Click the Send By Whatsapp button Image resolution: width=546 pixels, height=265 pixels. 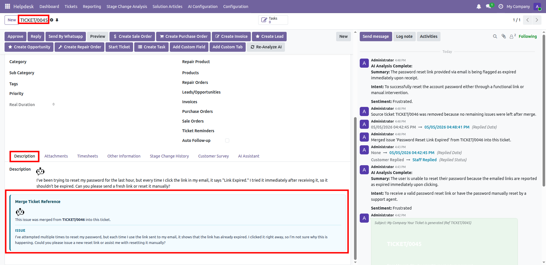(x=66, y=36)
